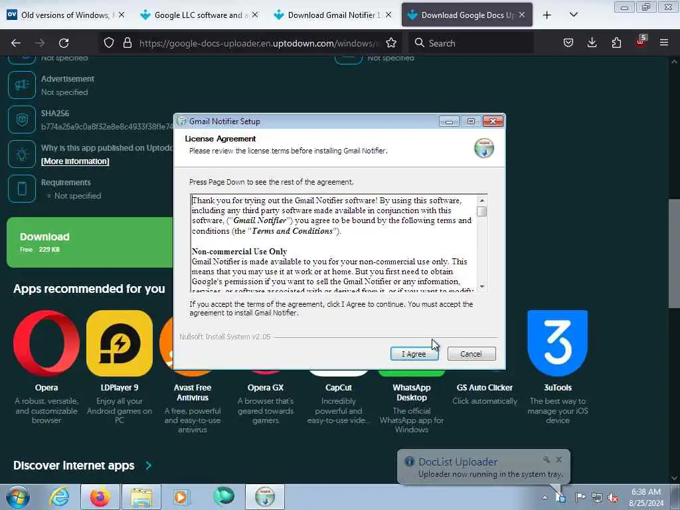Click the DocList Uploader balloon wrench icon
The width and height of the screenshot is (680, 510).
tap(547, 460)
